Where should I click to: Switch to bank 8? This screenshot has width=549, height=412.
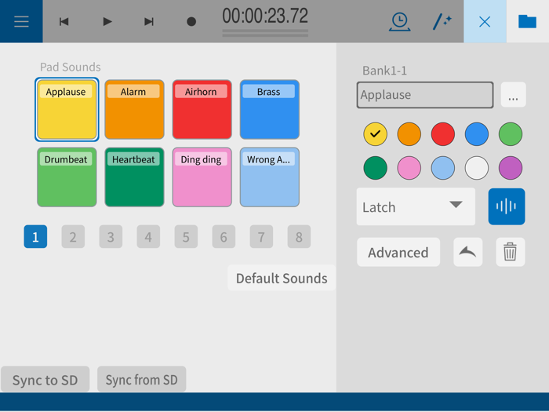tap(299, 236)
